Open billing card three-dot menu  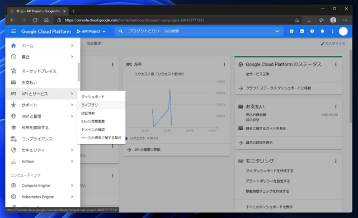[x=336, y=107]
